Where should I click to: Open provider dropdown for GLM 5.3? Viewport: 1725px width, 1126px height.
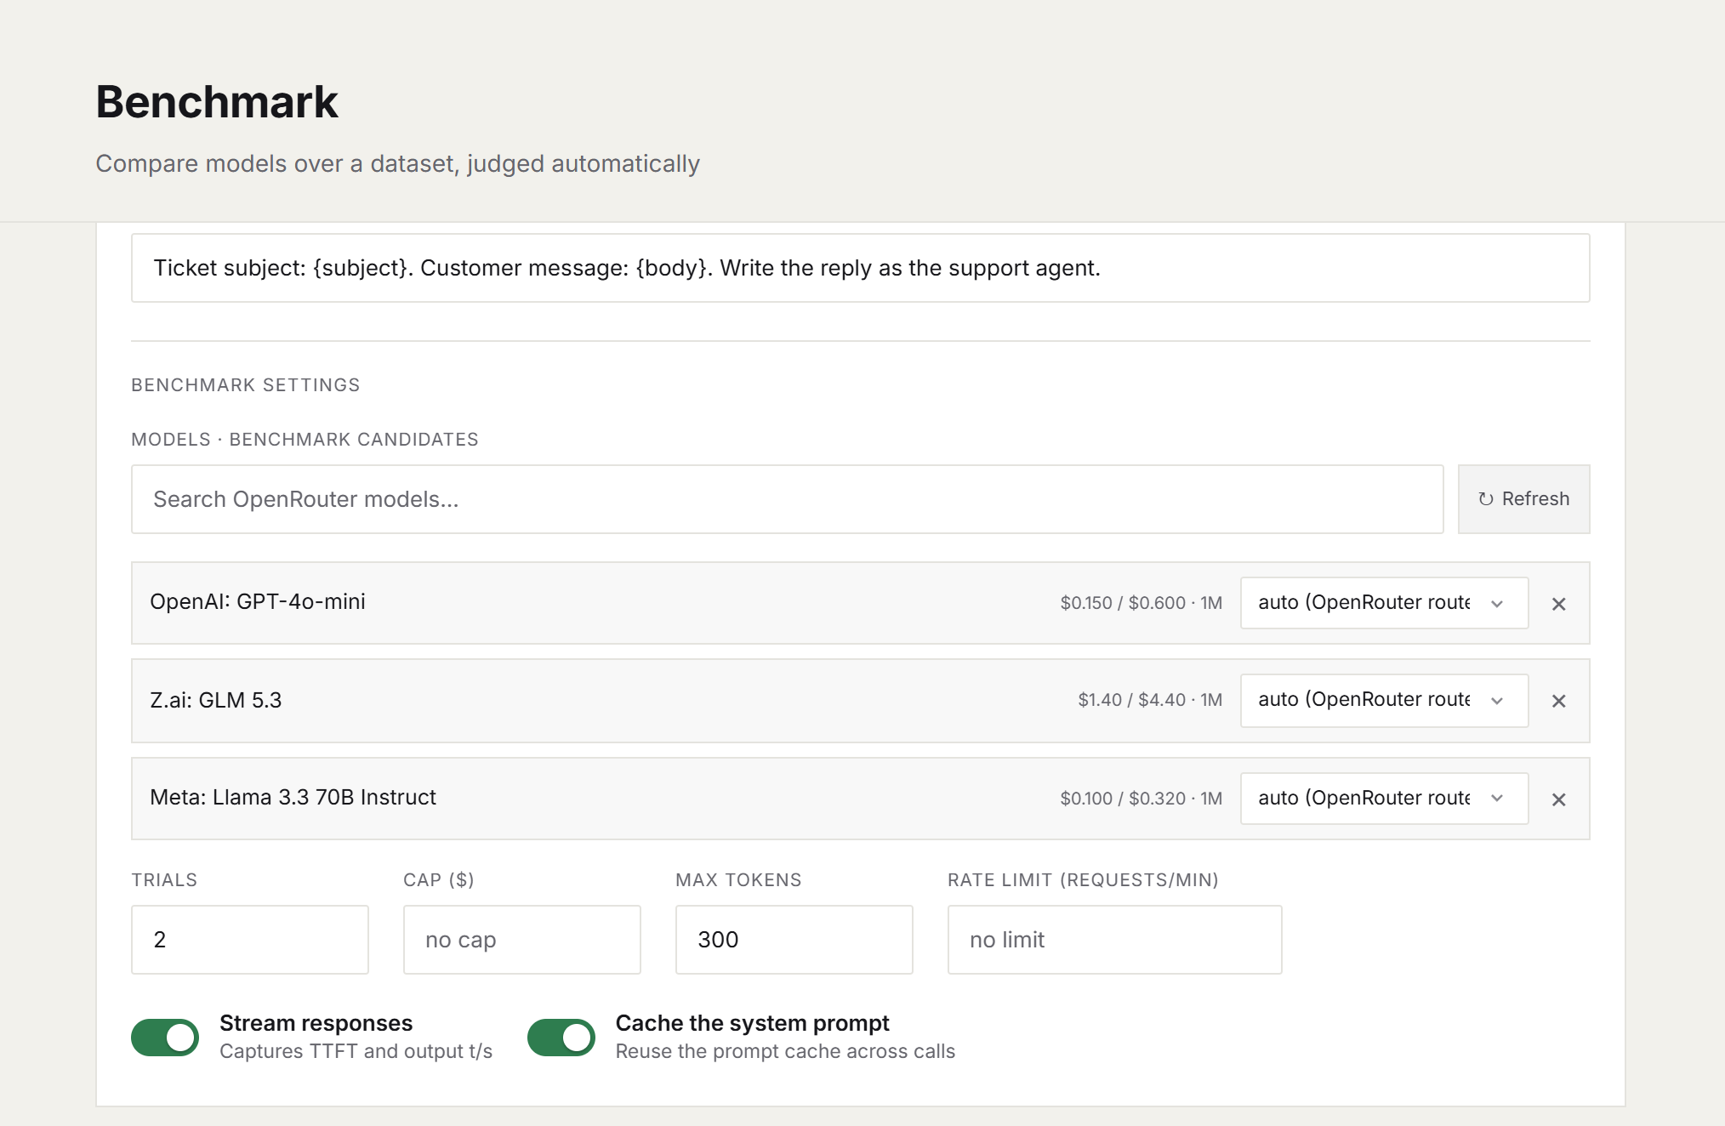1384,700
